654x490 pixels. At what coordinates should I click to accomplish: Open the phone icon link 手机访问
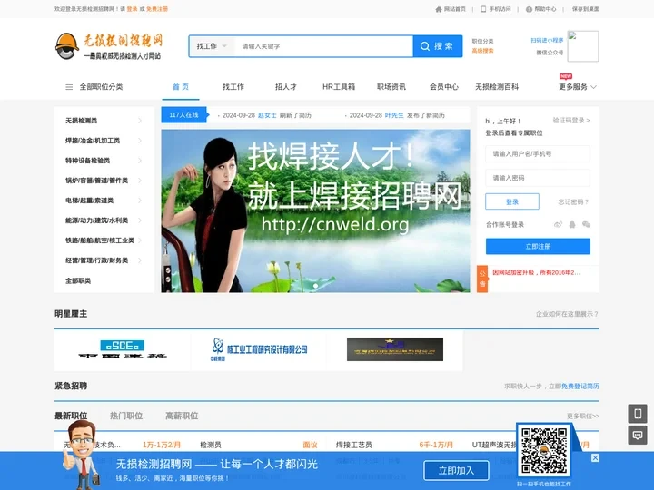click(496, 9)
